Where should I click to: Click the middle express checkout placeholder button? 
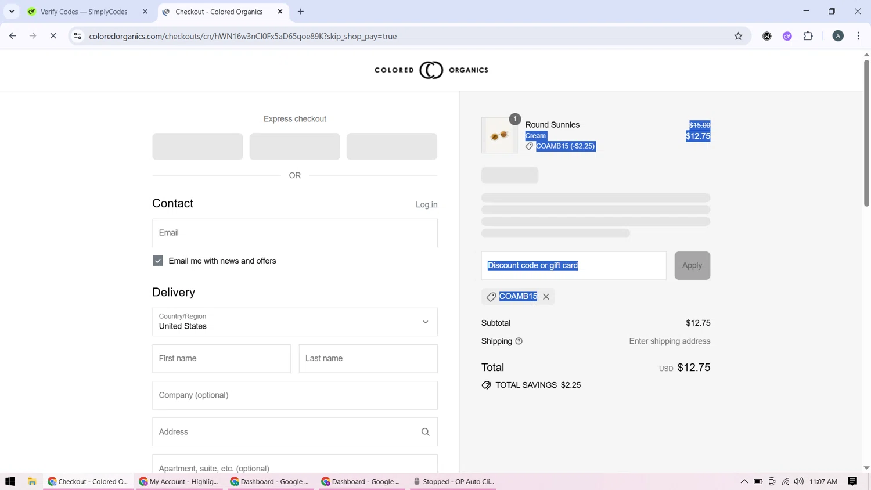point(295,146)
